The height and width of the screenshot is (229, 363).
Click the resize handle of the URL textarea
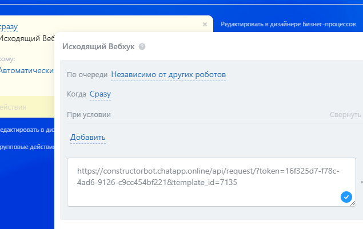353,203
